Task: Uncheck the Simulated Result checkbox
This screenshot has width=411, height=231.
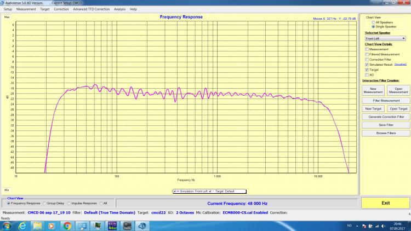Action: 367,65
